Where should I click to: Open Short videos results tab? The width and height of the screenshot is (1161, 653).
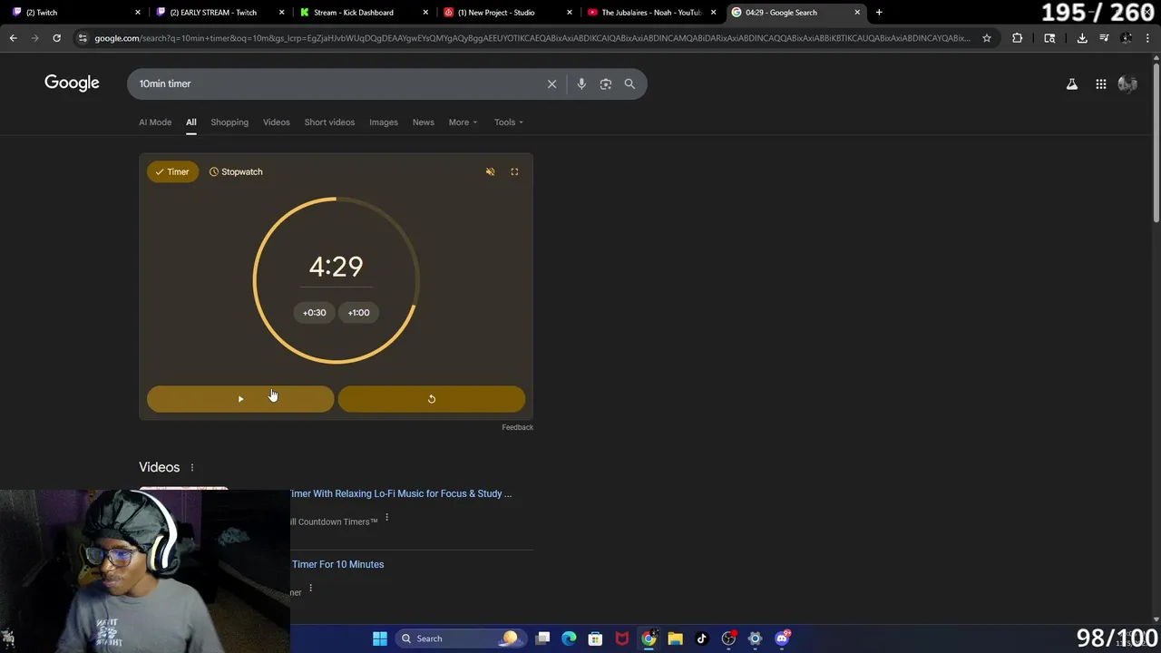(329, 122)
